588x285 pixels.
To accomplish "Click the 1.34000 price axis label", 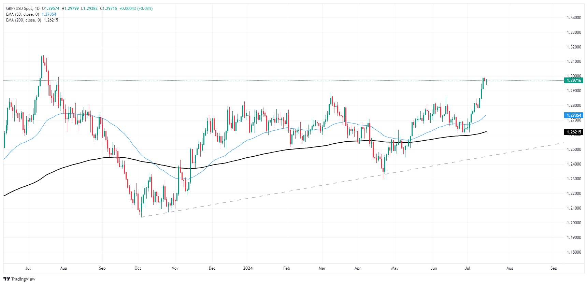I will 574,18.
